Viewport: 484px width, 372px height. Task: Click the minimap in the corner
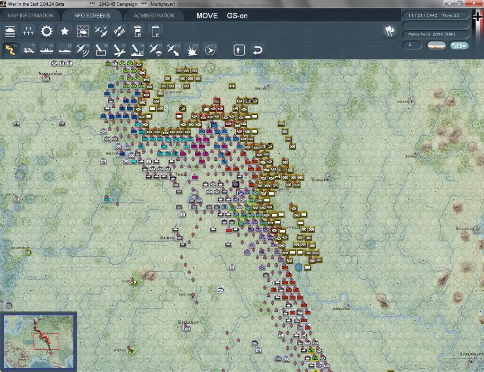click(39, 341)
